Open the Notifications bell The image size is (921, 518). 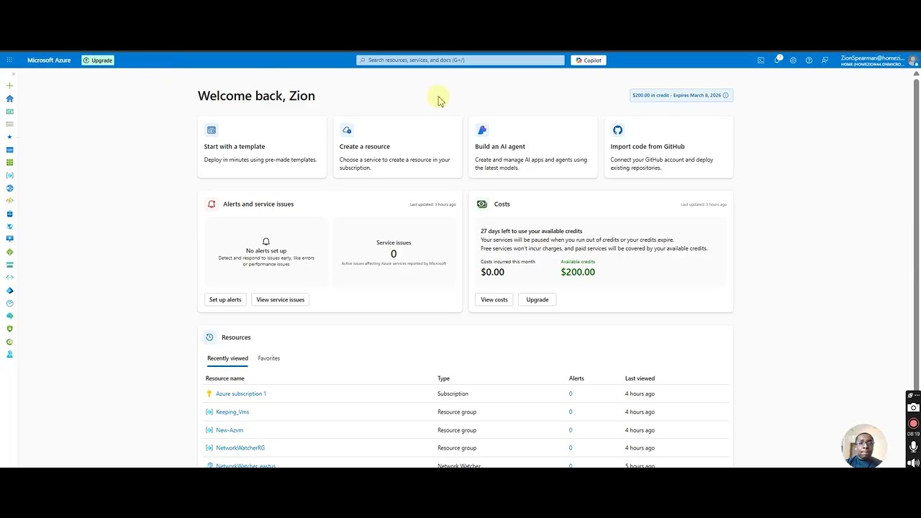[x=777, y=60]
